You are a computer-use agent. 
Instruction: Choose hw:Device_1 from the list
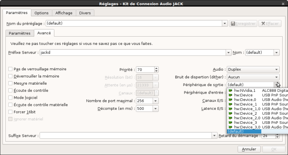257,104
